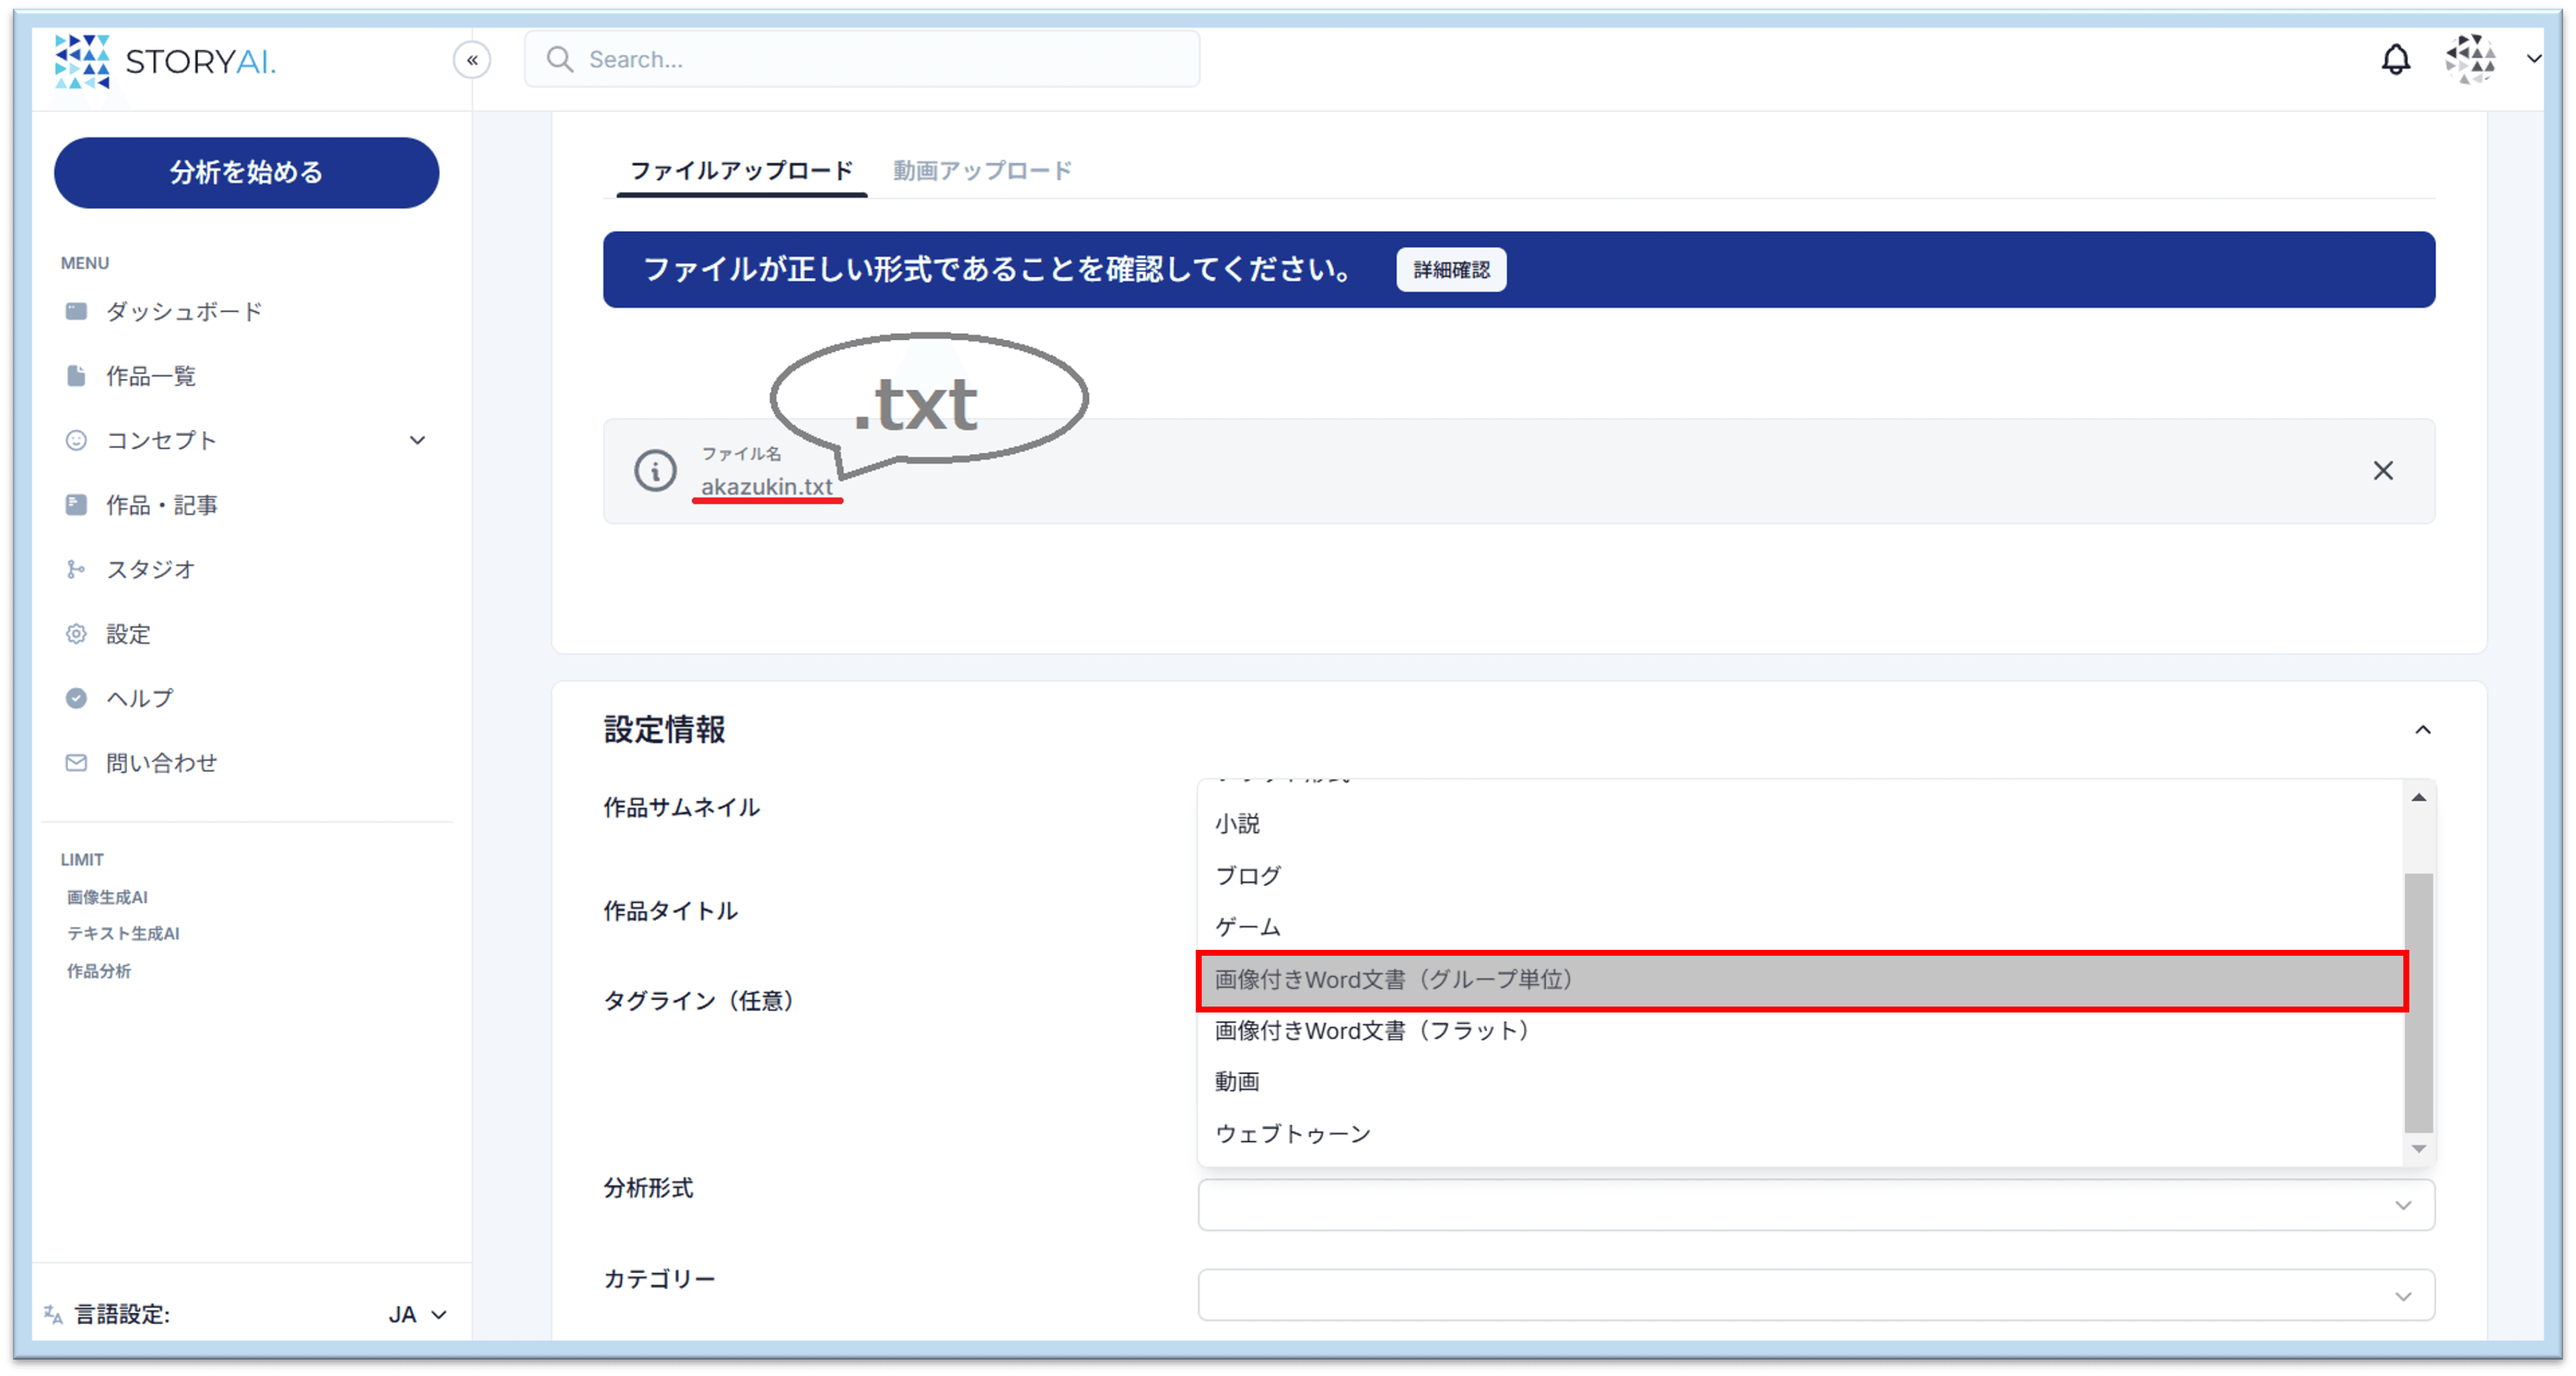This screenshot has width=2576, height=1376.
Task: Click the translate icon near 言語設定
Action: pos(54,1314)
